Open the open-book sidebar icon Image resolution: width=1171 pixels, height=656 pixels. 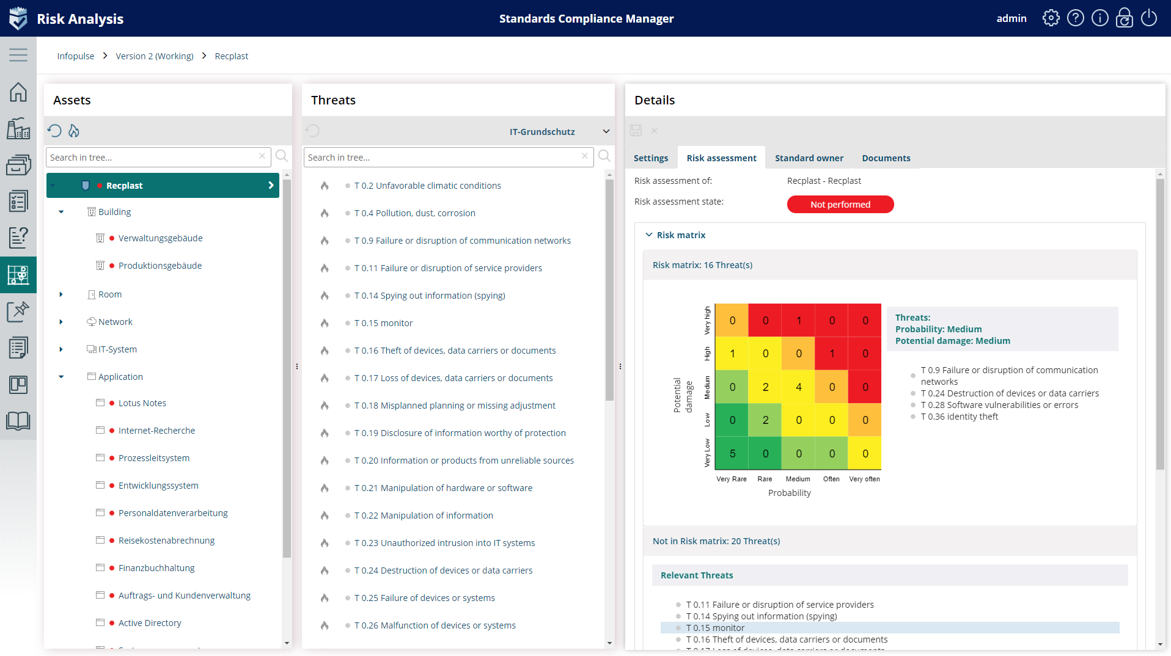18,421
